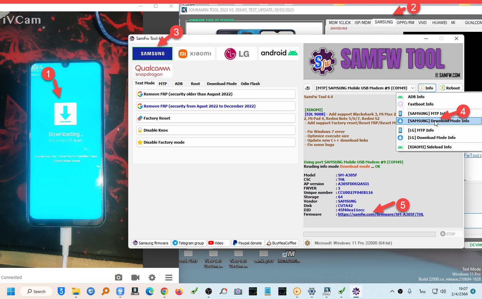Open iVCam settings gear
This screenshot has width=482, height=299.
(x=152, y=277)
